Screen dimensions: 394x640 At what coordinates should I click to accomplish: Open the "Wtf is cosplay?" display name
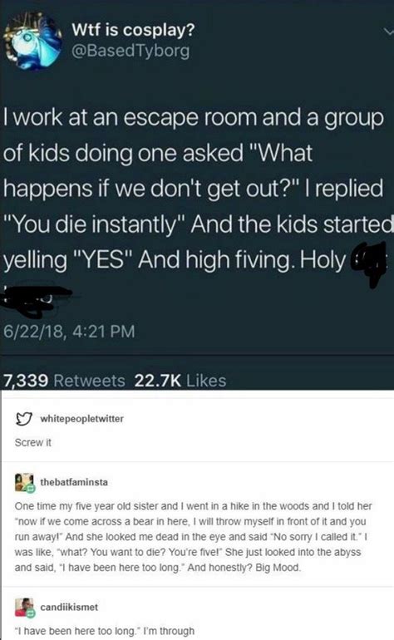point(133,30)
